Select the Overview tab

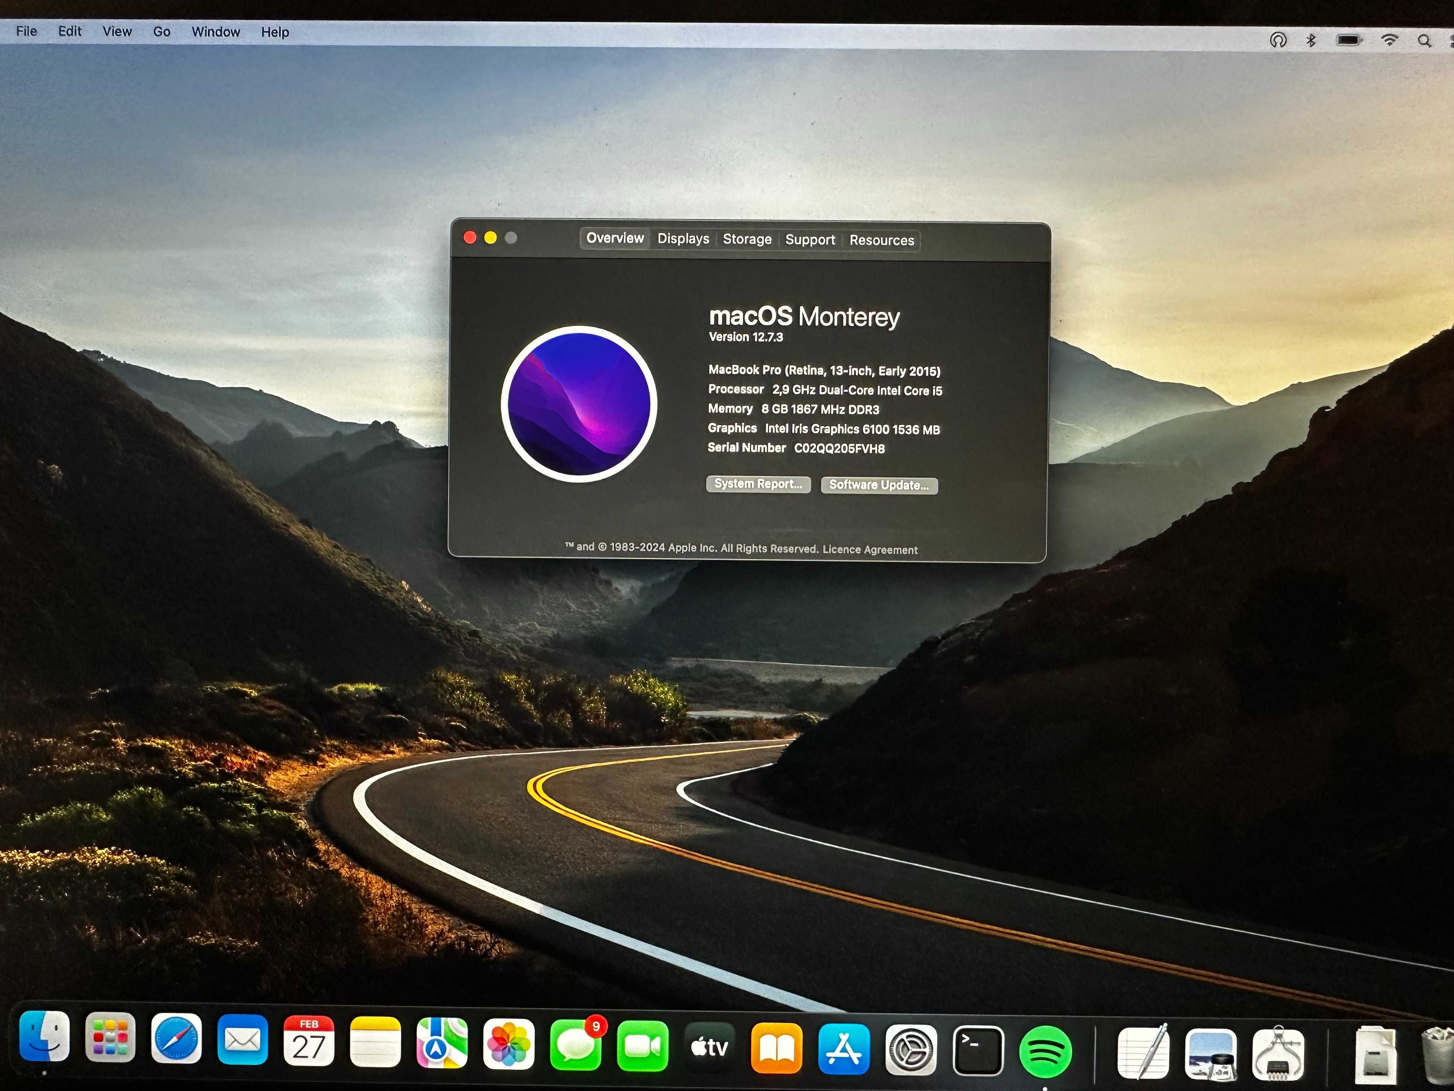point(615,238)
